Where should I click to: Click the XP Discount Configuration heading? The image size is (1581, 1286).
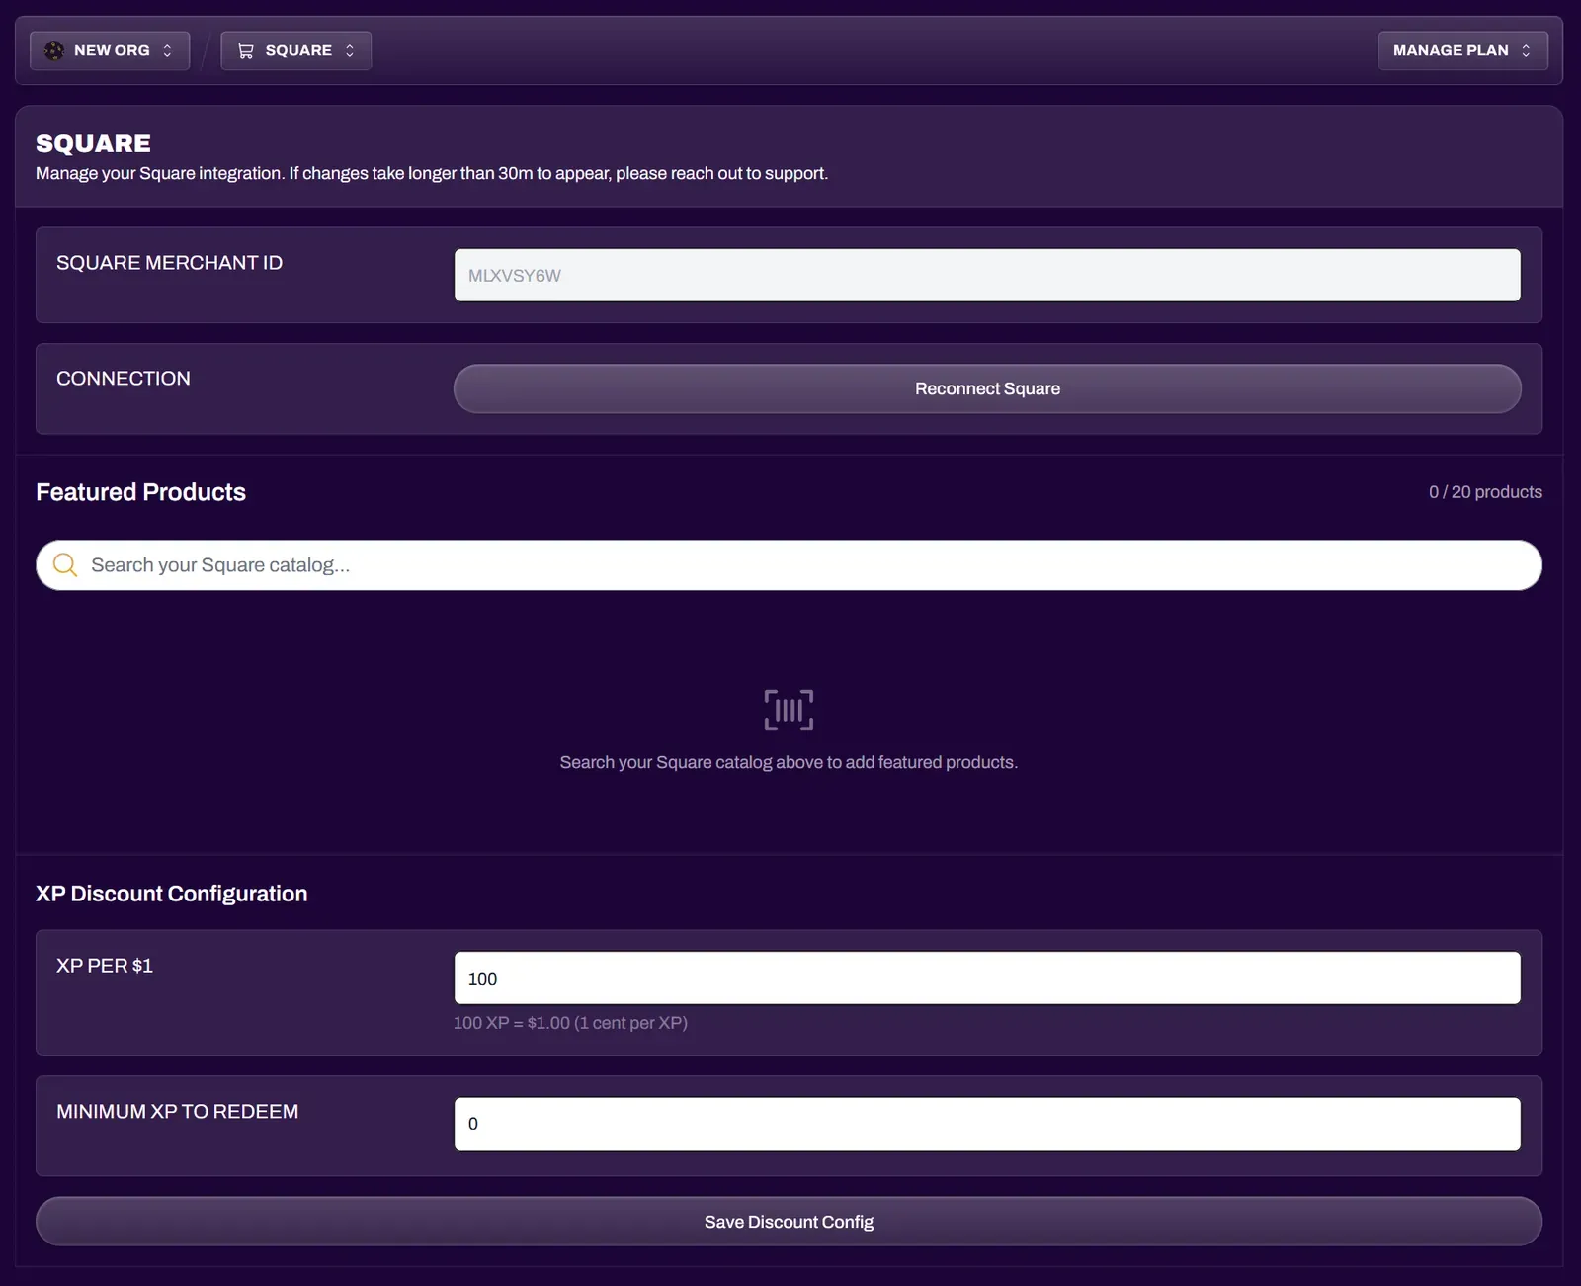171,894
